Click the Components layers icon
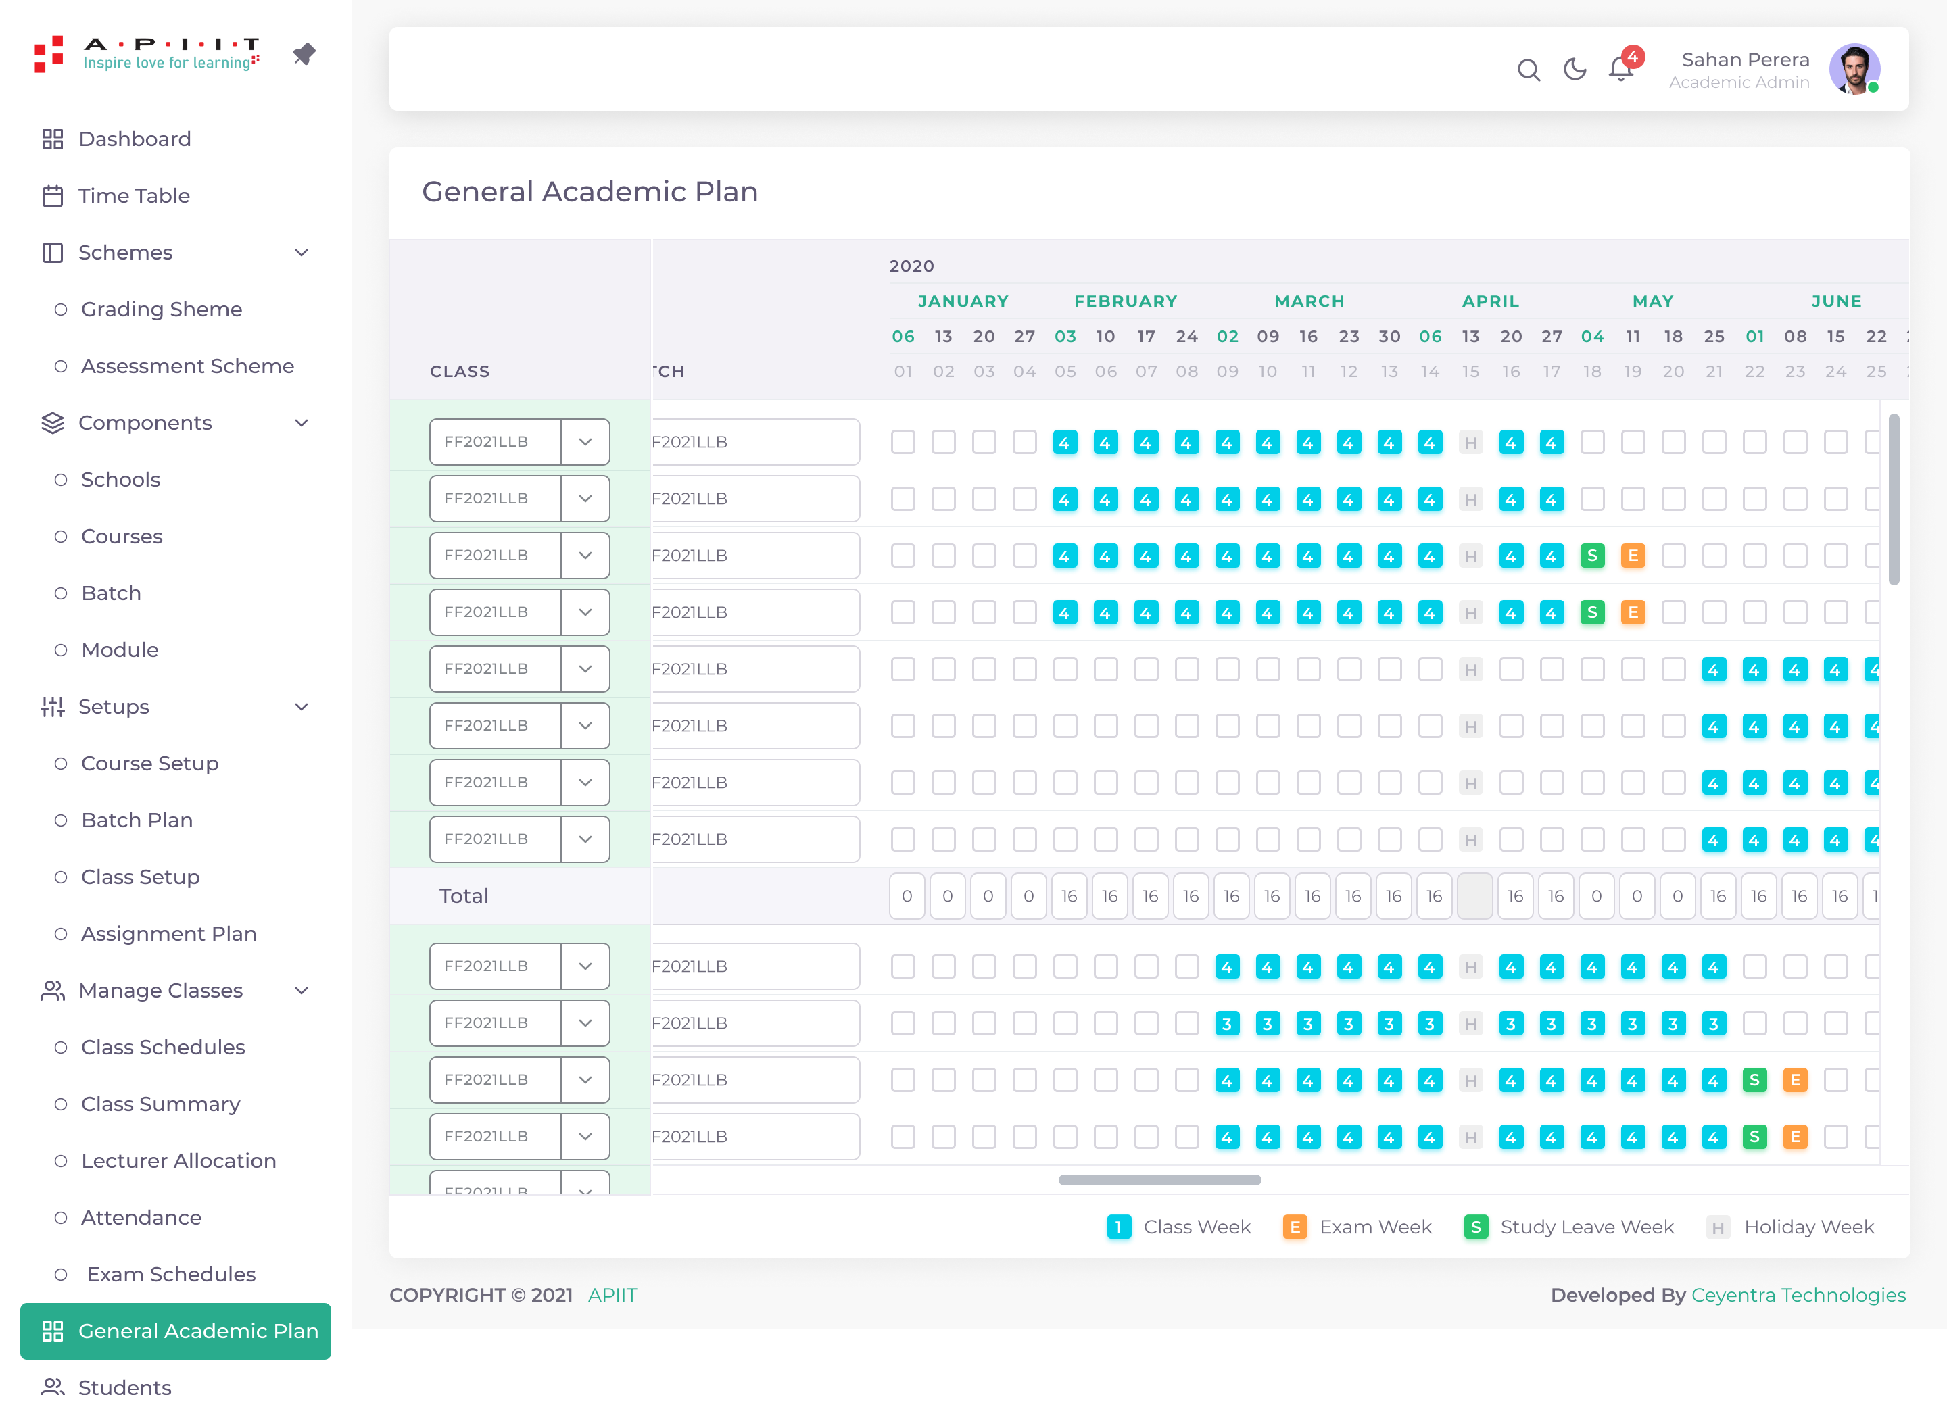 coord(52,423)
